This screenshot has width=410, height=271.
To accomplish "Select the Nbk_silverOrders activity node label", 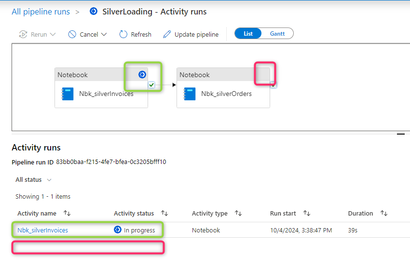I will click(x=226, y=94).
